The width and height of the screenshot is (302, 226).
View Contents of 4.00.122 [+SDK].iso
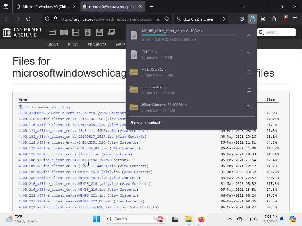[x=116, y=154]
